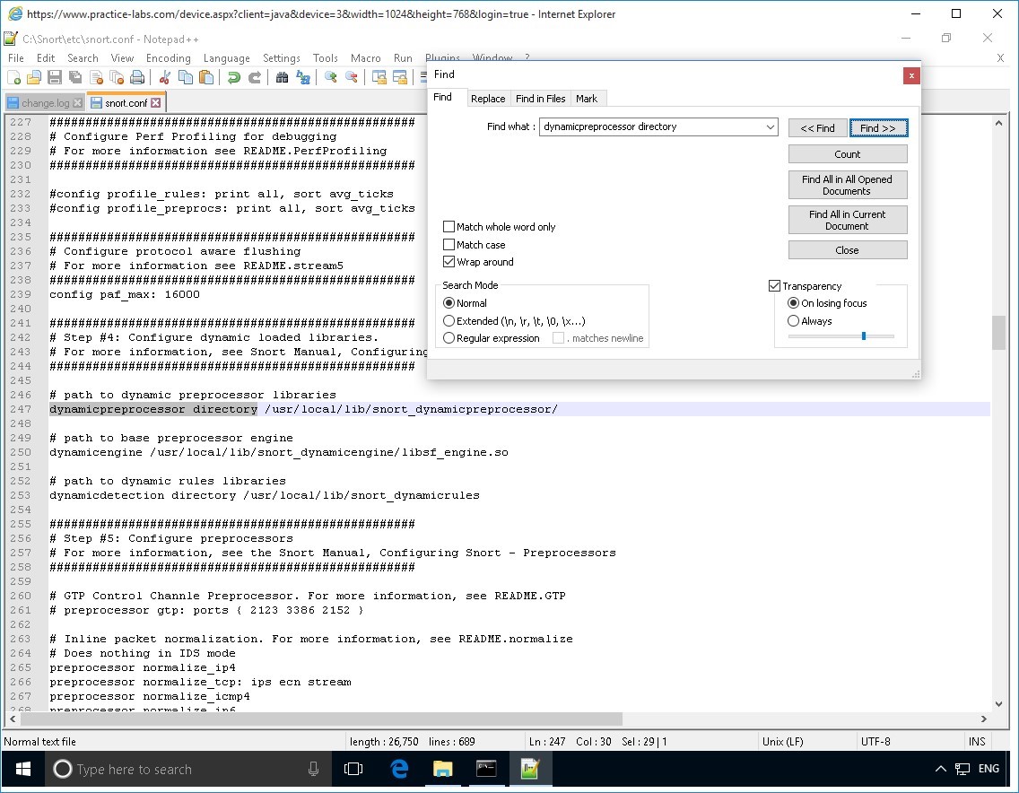Screen dimensions: 1019x793
Task: Click the Find binoculars toolbar icon
Action: (x=282, y=78)
